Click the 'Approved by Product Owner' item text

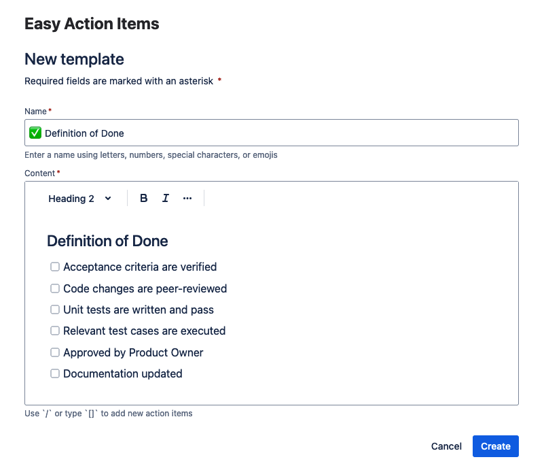(133, 352)
